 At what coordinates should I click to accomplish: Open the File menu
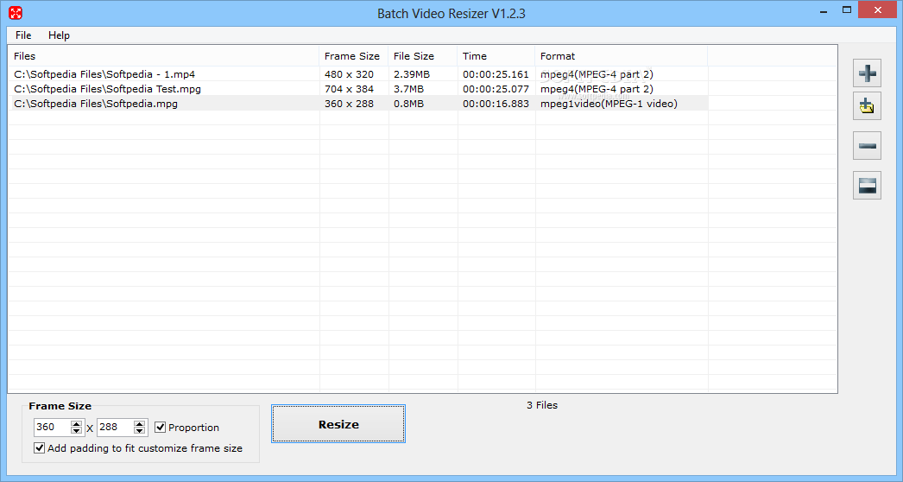click(x=23, y=35)
